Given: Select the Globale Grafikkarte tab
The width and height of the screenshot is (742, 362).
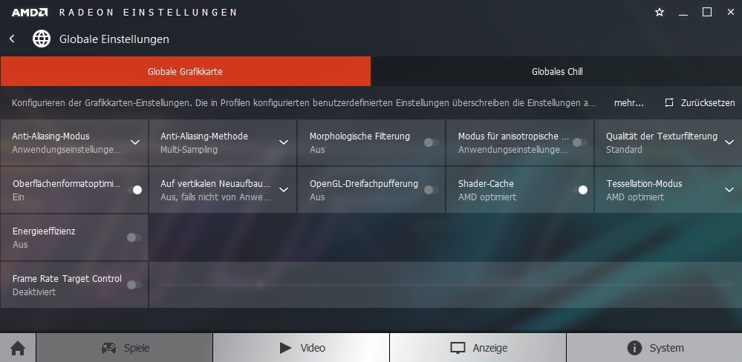Looking at the screenshot, I should click(x=186, y=71).
